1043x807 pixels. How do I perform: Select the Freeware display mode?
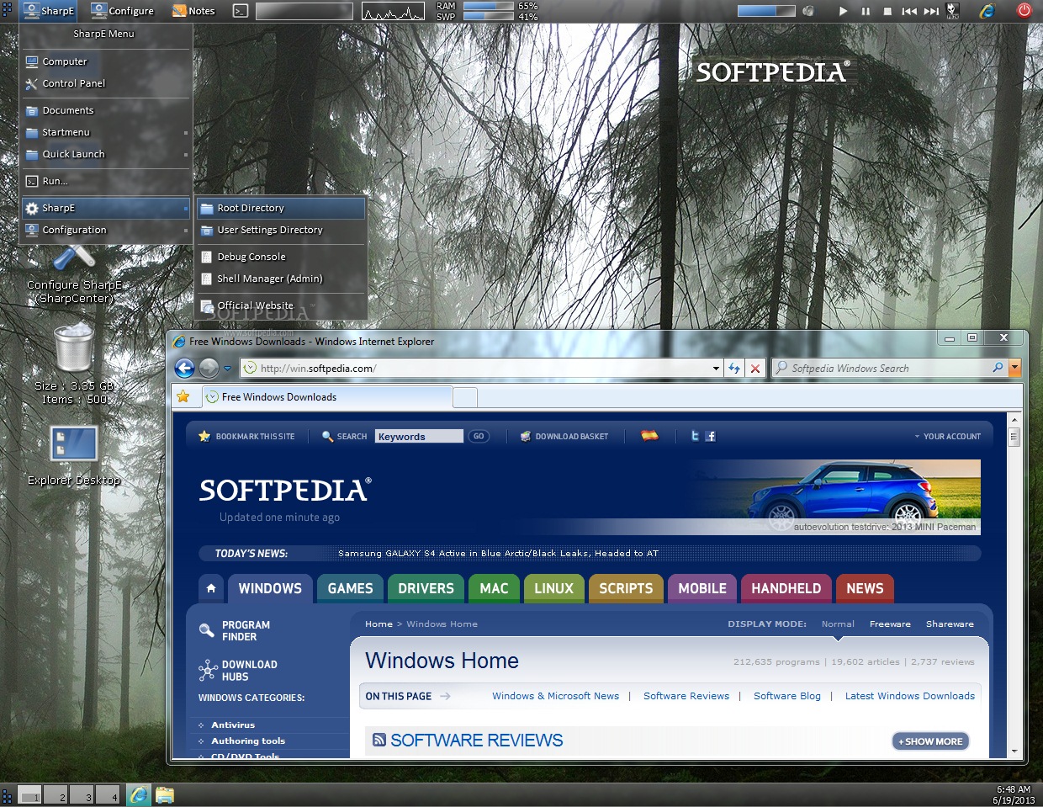[890, 624]
